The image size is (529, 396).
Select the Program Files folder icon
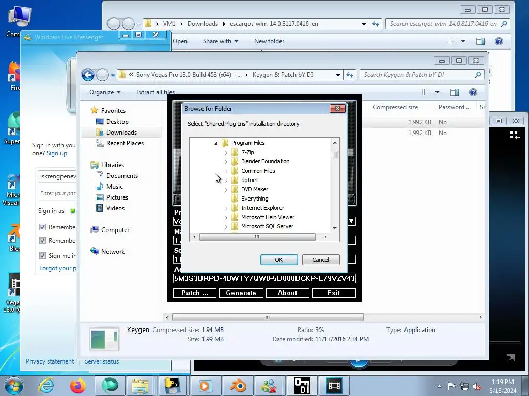click(225, 143)
